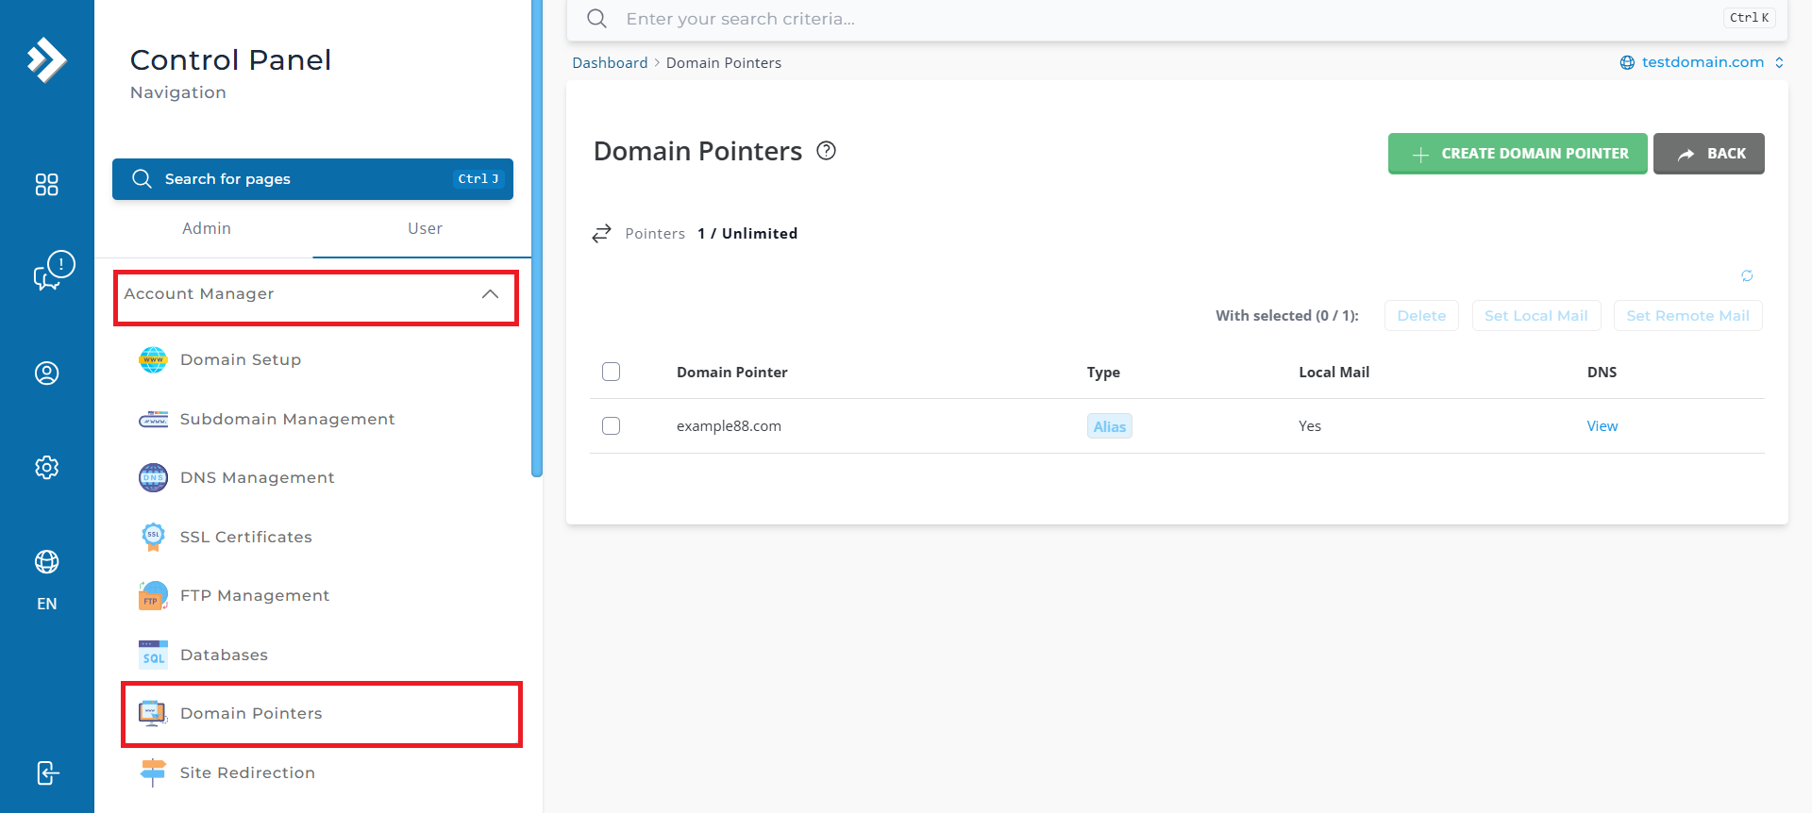This screenshot has width=1812, height=813.
Task: Open the dashboard grid icon in sidebar
Action: pyautogui.click(x=46, y=184)
